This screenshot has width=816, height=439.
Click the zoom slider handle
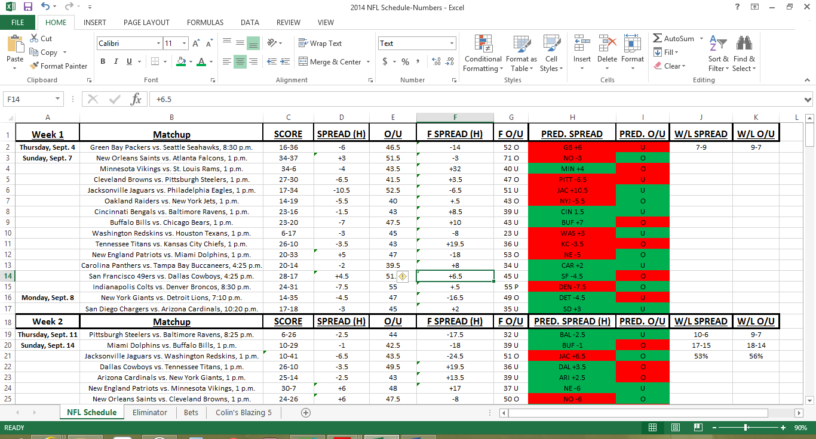click(746, 428)
